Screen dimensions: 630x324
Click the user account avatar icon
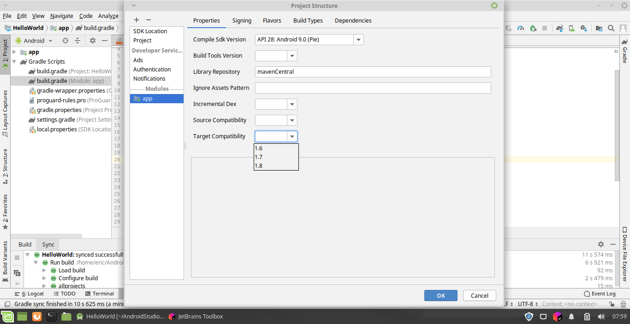(x=624, y=28)
